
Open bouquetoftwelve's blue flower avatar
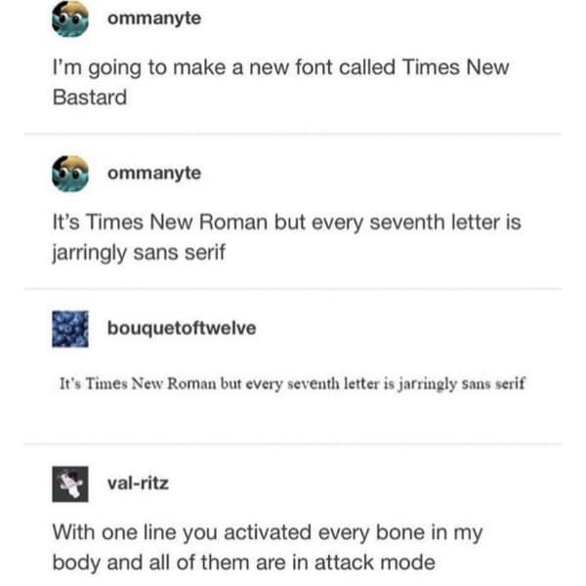(x=70, y=327)
